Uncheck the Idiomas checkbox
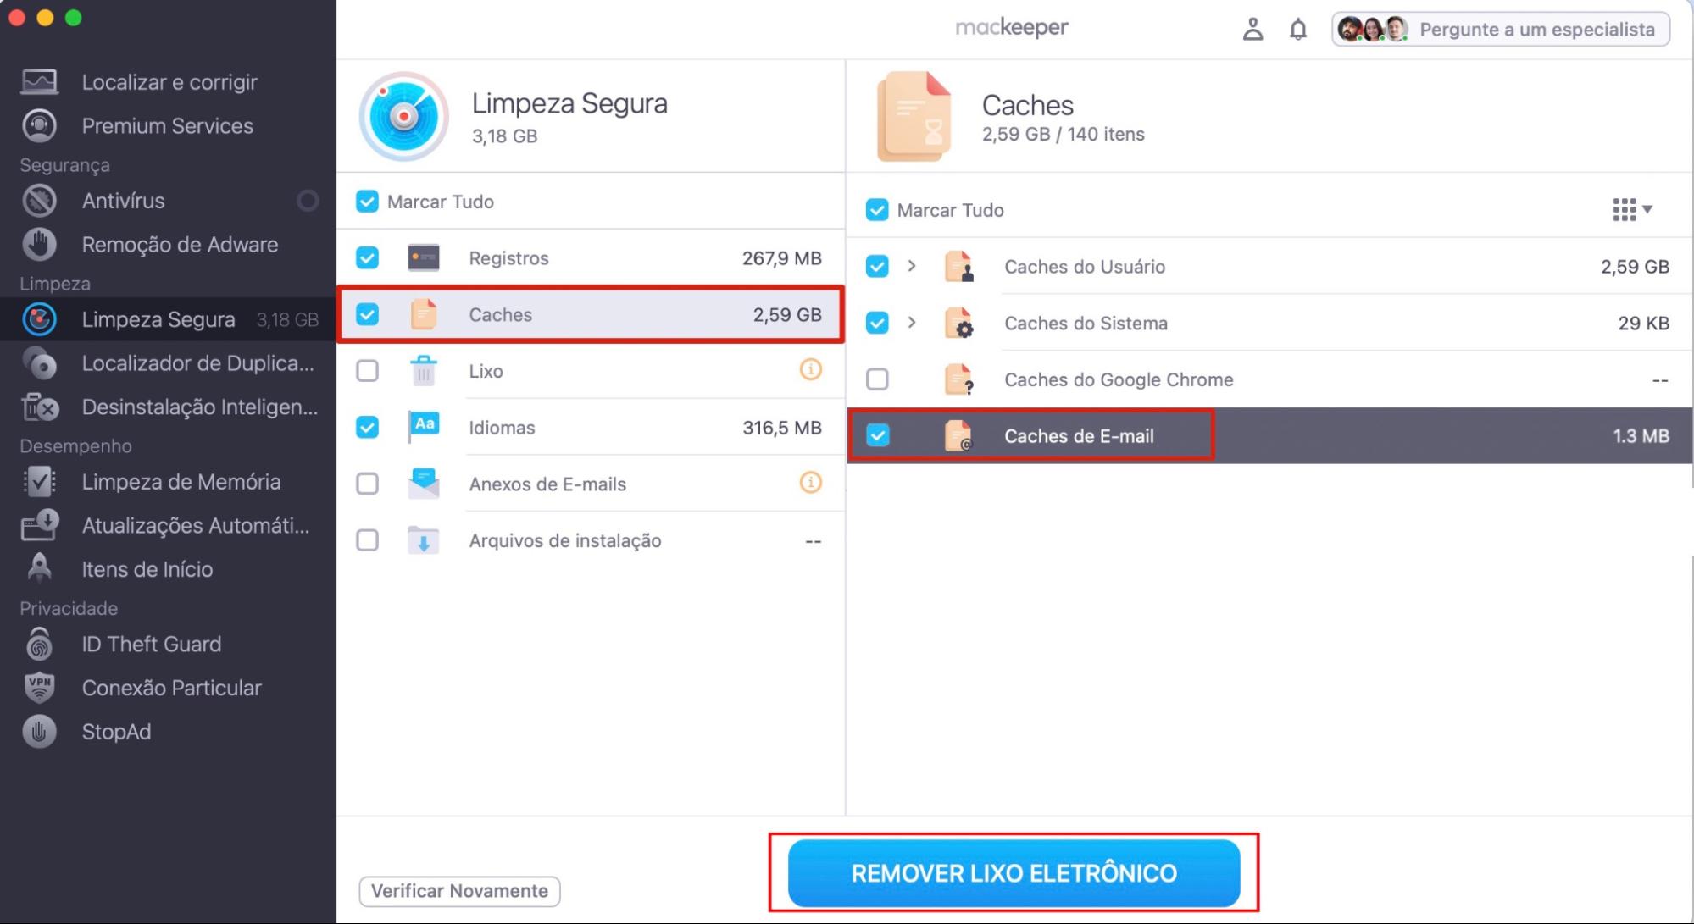The image size is (1694, 924). point(367,427)
